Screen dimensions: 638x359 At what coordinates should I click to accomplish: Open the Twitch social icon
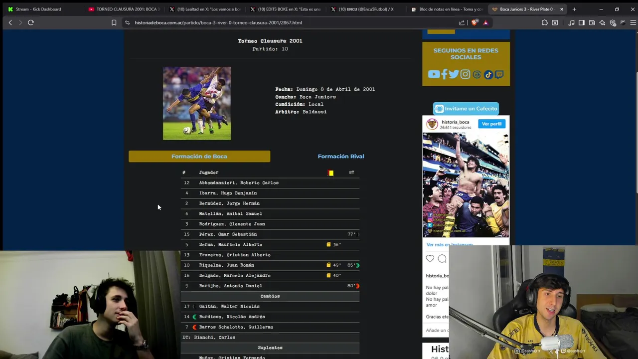pyautogui.click(x=499, y=75)
